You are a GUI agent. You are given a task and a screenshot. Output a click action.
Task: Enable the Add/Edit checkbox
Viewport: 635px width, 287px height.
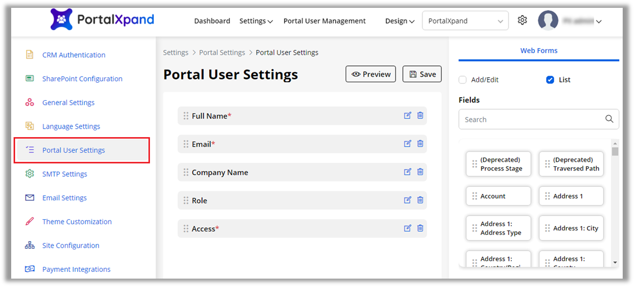coord(463,80)
